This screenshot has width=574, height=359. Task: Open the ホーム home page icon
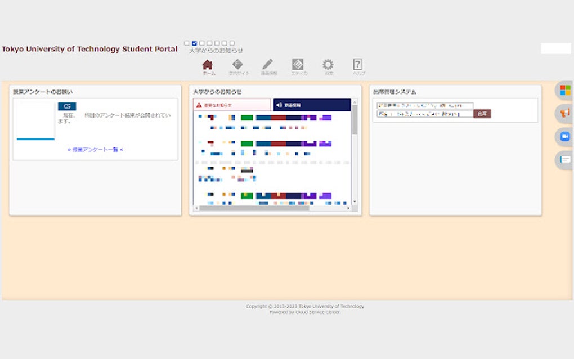208,66
